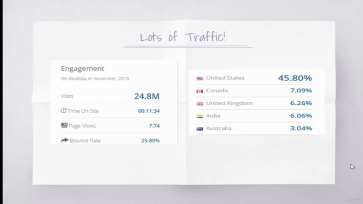Click the Lots of Traffic! title
363x204 pixels.
pos(183,37)
